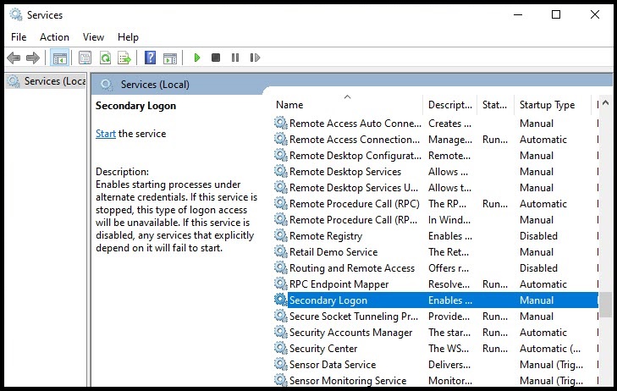The width and height of the screenshot is (617, 391).
Task: Sort by the Status column header
Action: coord(495,105)
